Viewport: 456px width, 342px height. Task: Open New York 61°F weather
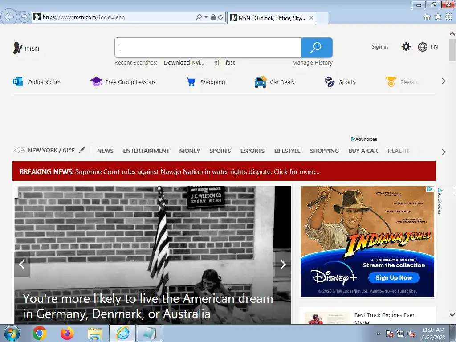point(44,151)
